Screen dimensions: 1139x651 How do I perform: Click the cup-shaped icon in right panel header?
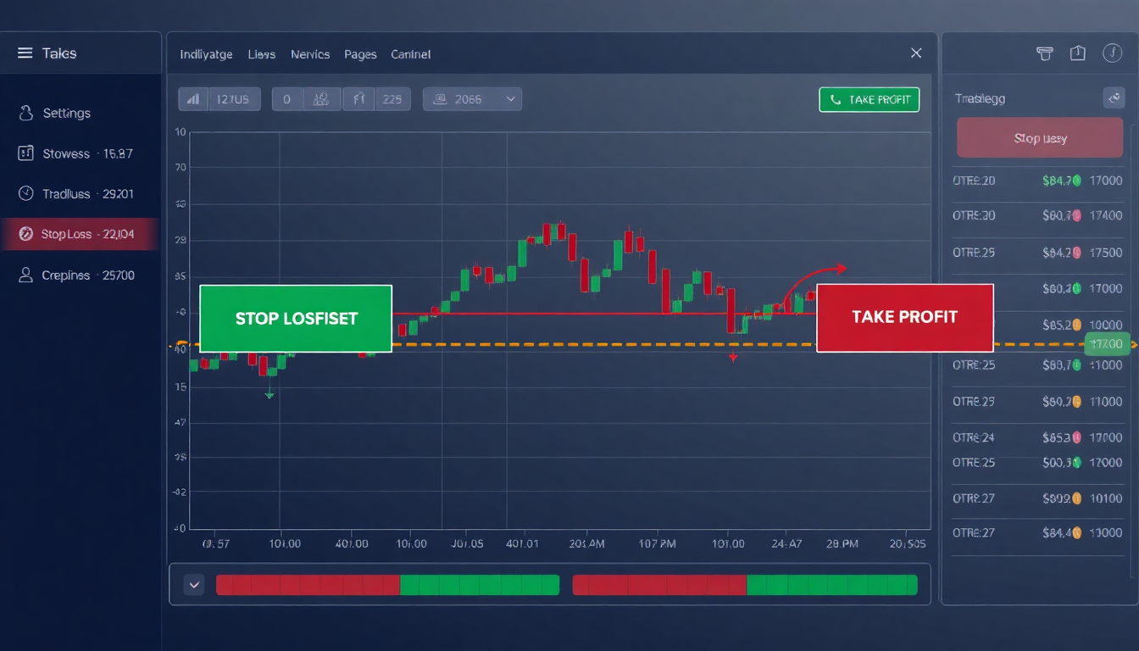coord(1044,53)
